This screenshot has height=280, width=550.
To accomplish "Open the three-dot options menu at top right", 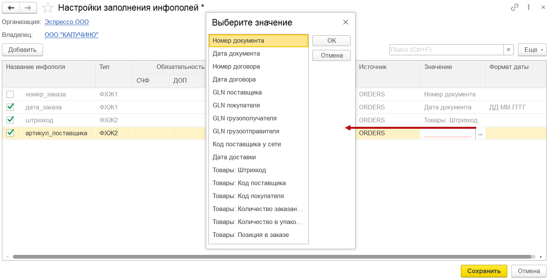I will click(x=529, y=7).
